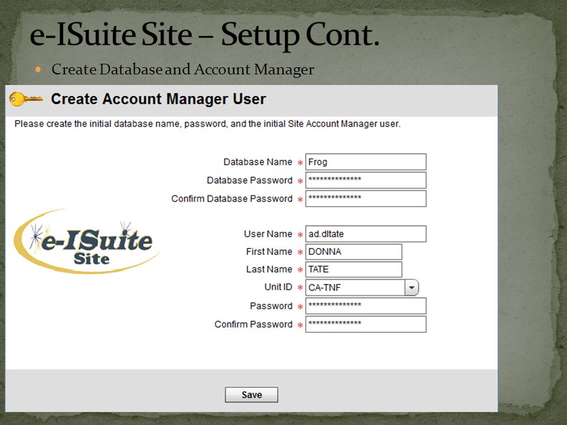Click the instruction text about initial database name
This screenshot has width=567, height=425.
point(207,124)
